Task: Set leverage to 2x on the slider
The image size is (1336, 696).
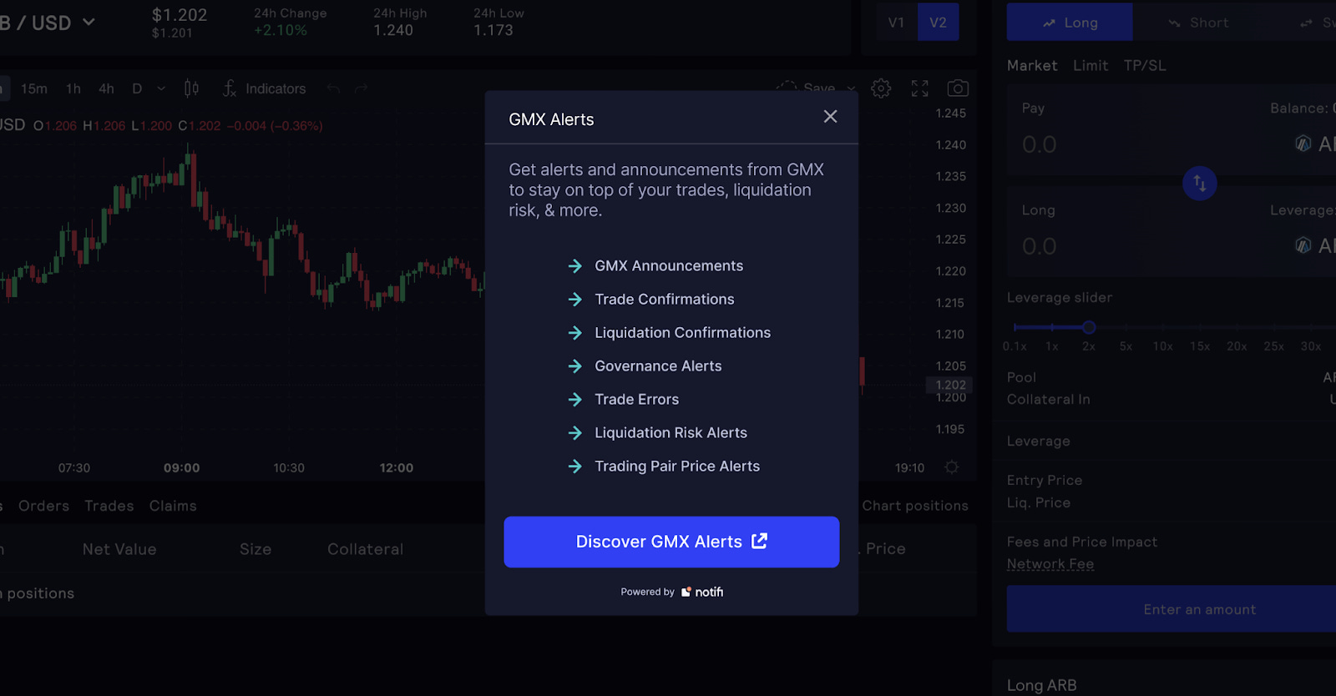Action: pos(1088,327)
